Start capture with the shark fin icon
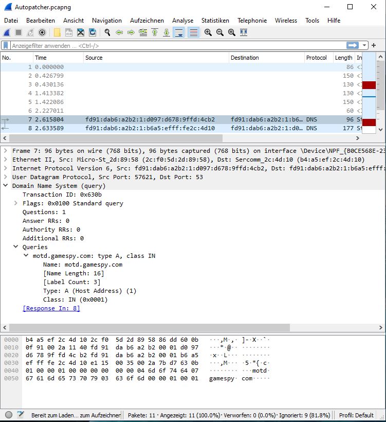 click(x=7, y=32)
